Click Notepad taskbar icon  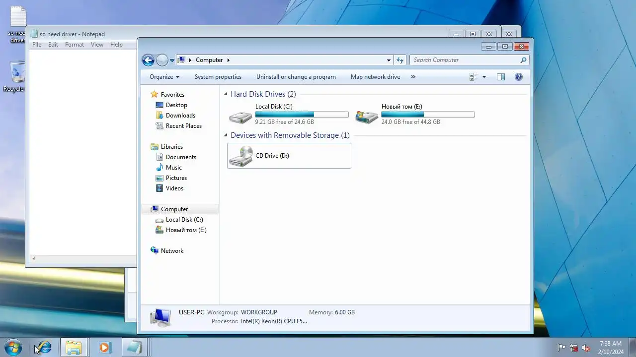[x=134, y=347]
